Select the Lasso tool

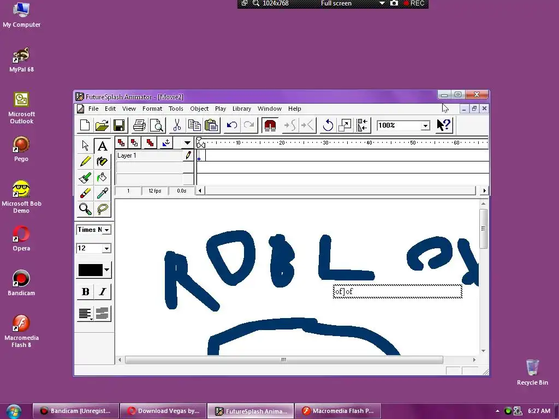coord(102,209)
